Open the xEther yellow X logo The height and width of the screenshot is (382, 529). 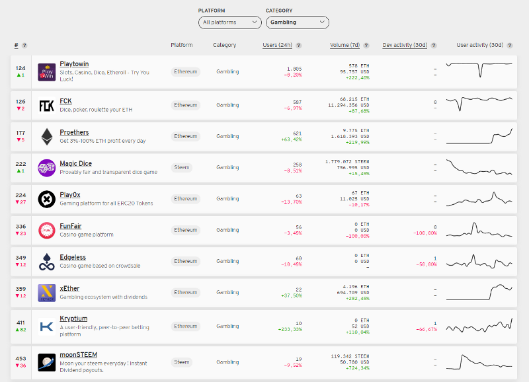pos(46,293)
